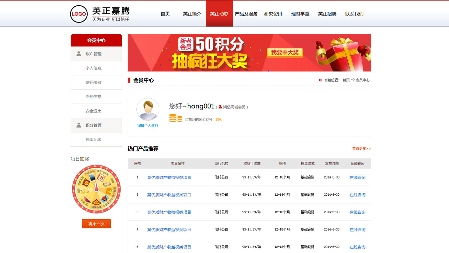Click 查看更多>> link
The height and width of the screenshot is (253, 449).
pos(361,149)
